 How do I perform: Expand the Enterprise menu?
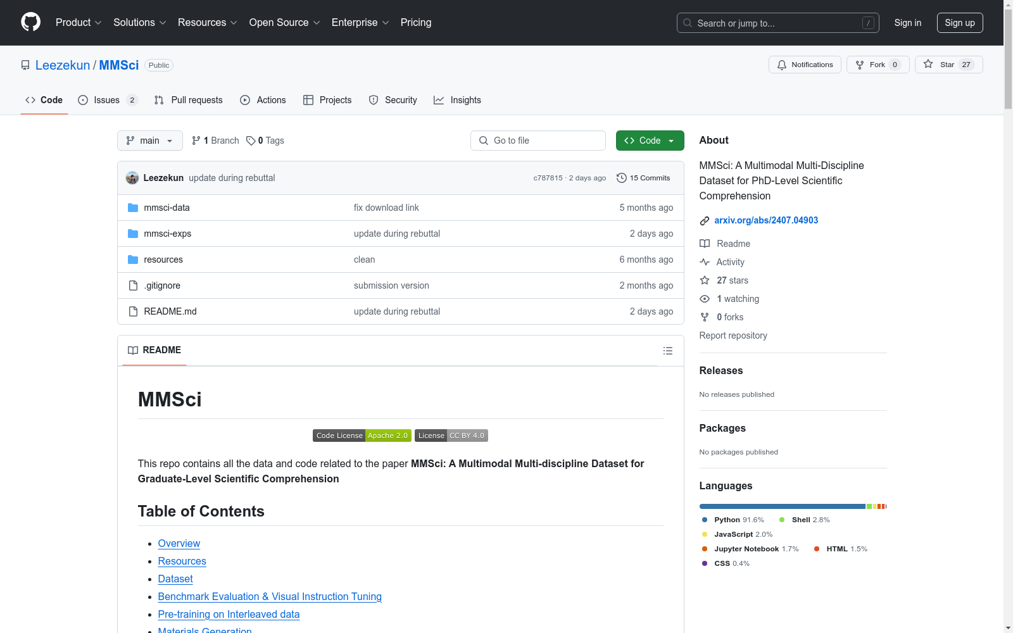[360, 22]
